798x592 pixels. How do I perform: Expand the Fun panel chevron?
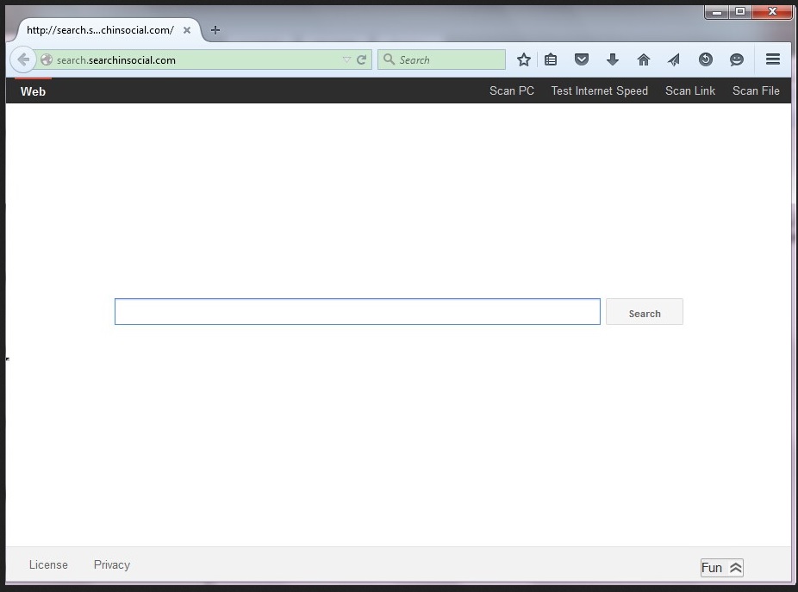[x=735, y=568]
